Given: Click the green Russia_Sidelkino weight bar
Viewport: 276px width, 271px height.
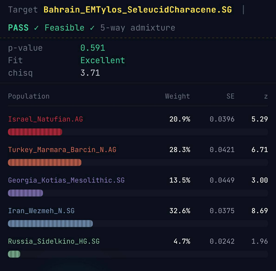Looking at the screenshot, I should point(14,254).
